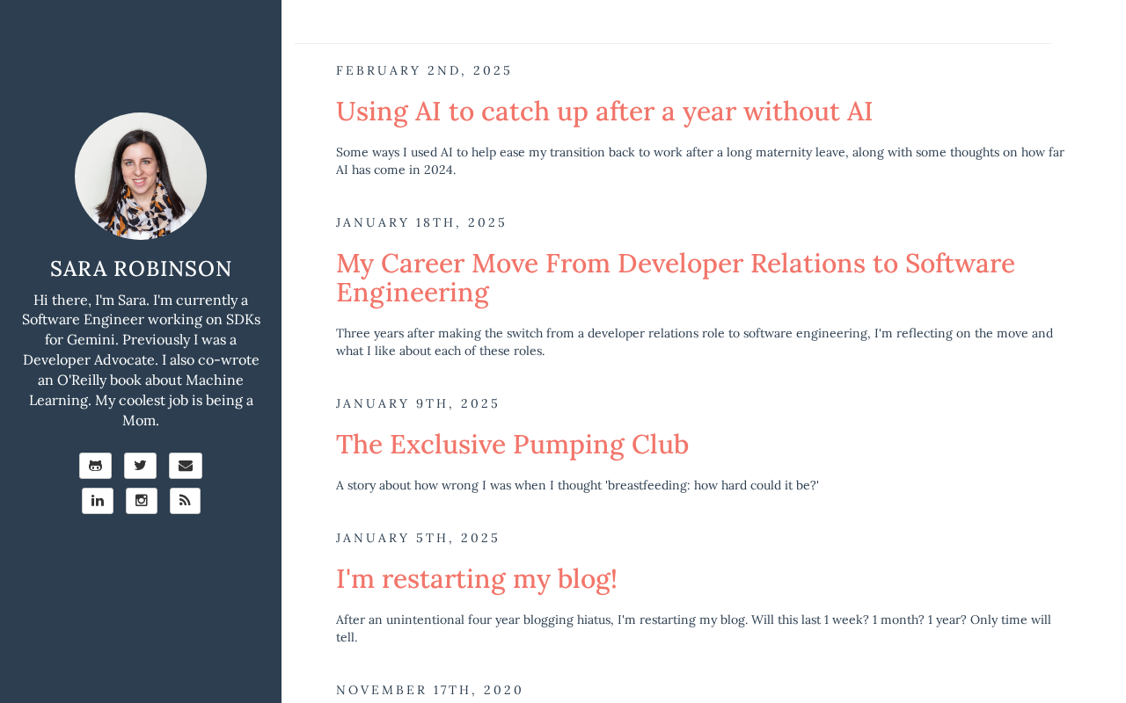This screenshot has width=1126, height=703.
Task: Click the January 18th, 2025 date
Action: coord(421,222)
